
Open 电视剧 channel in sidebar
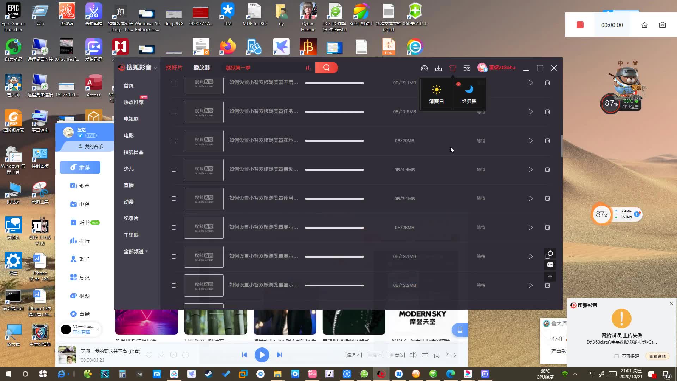[131, 119]
